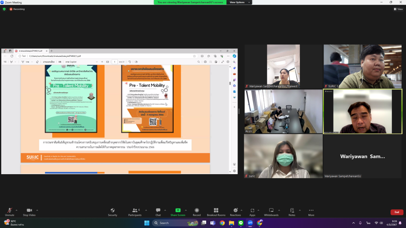Select Wariyawan SampetchareanSU_Thaiwest video tile
The image size is (406, 228).
click(283, 66)
